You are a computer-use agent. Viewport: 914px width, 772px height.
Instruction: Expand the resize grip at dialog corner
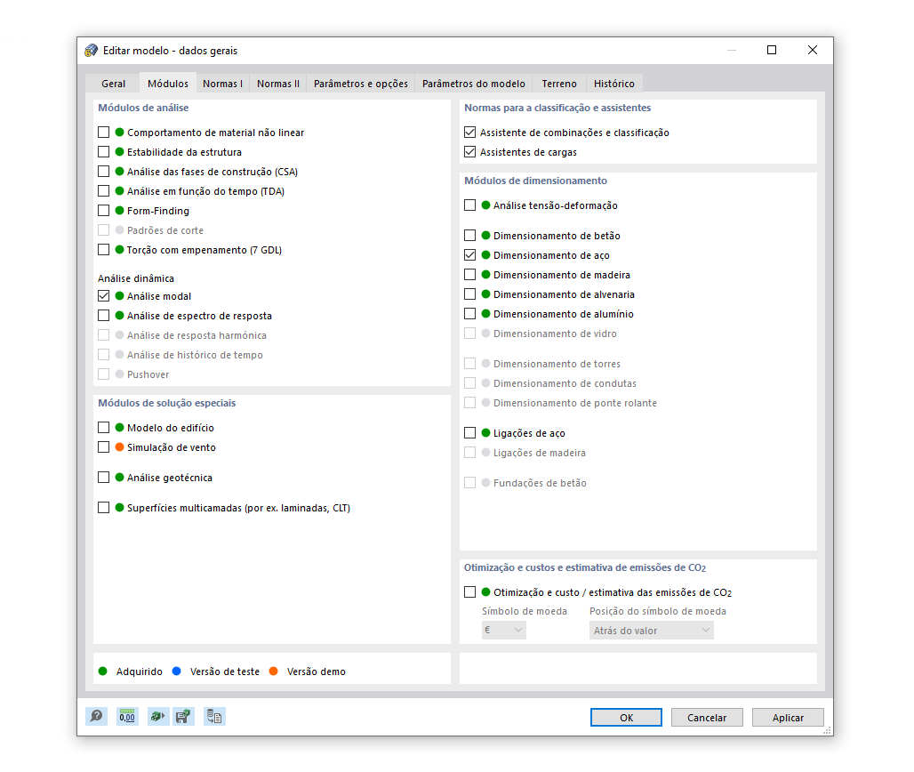pos(828,730)
